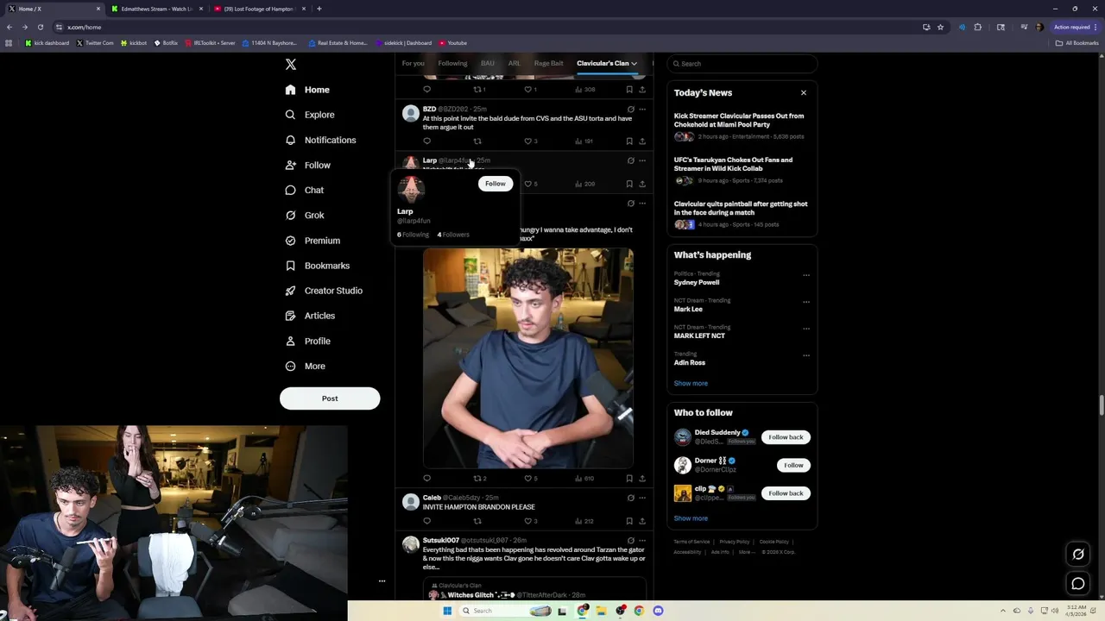Click the Grok icon on BZD's post
Viewport: 1105px width, 621px height.
point(630,110)
